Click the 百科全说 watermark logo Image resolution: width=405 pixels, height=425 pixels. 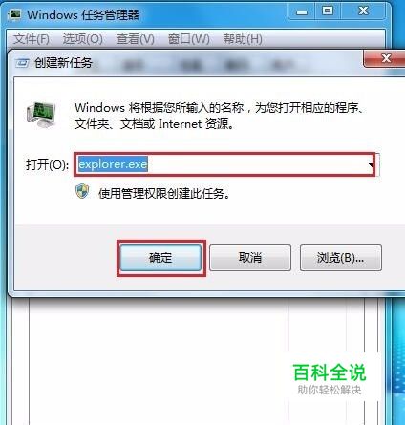[330, 379]
